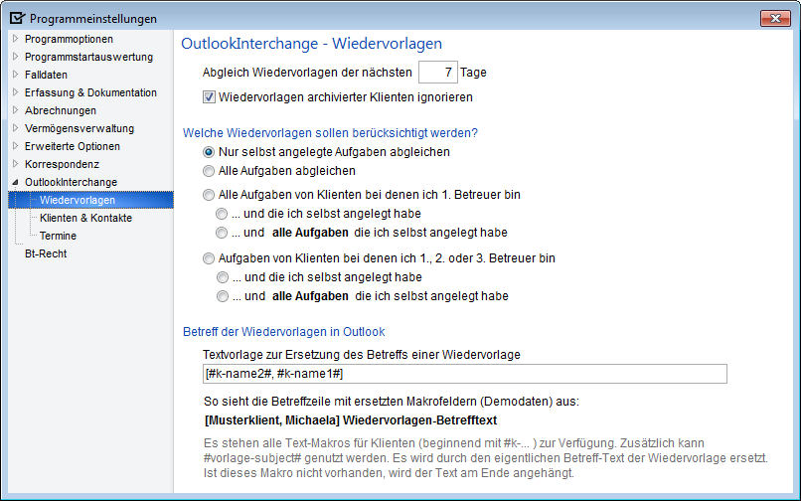
Task: Open the 'Klienten & Kontakte' settings page
Action: (x=85, y=218)
